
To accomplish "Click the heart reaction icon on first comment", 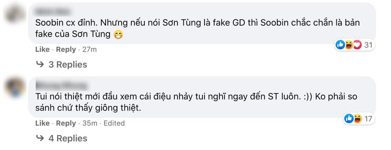I will point(357,45).
